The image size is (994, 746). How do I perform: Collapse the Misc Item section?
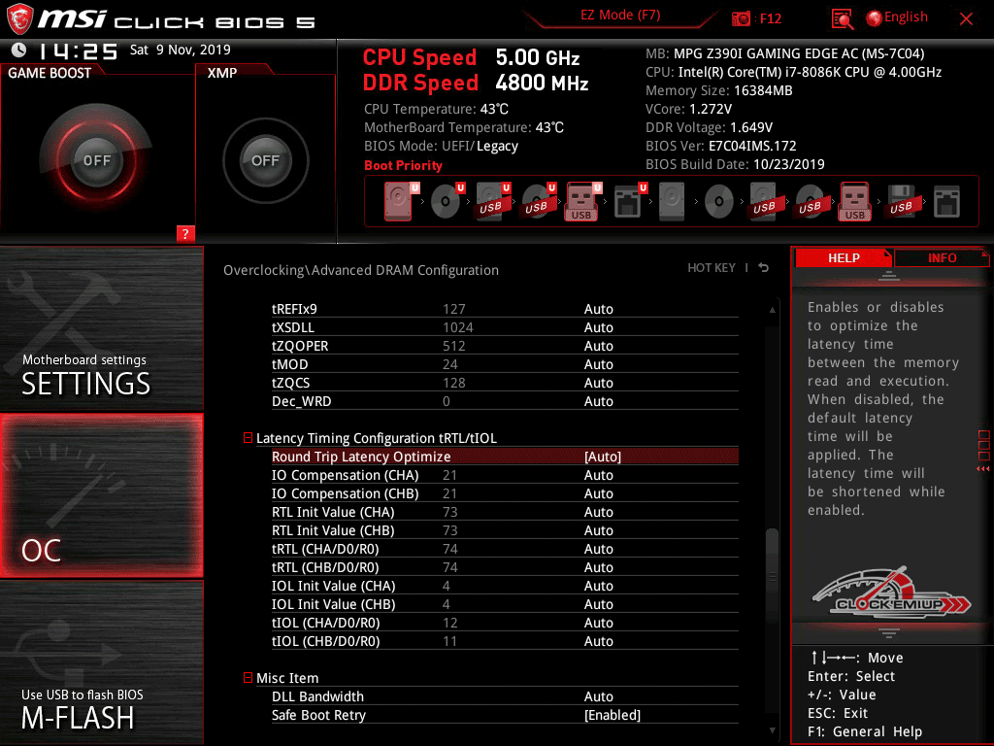point(248,678)
